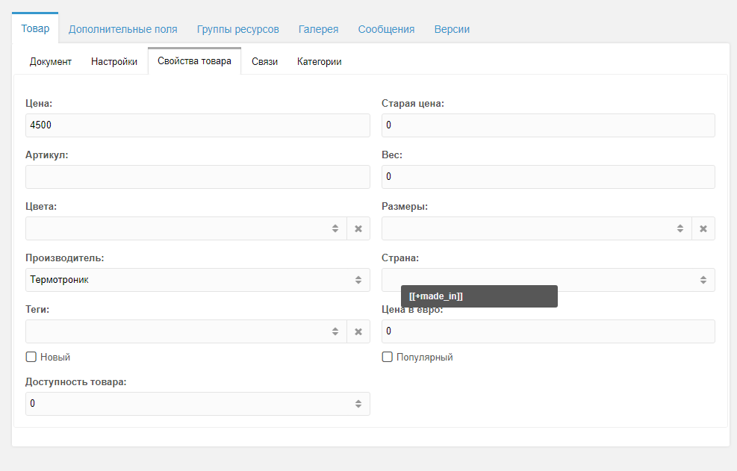Focus the Артикул input field
This screenshot has height=471, width=737.
pos(197,177)
